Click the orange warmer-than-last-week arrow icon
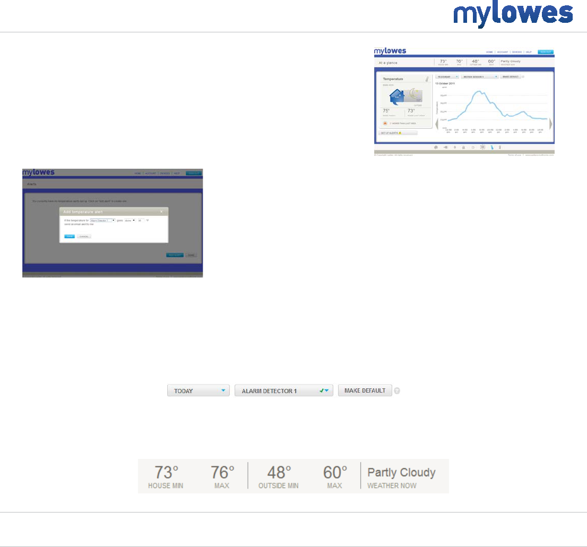This screenshot has width=587, height=547. (385, 123)
